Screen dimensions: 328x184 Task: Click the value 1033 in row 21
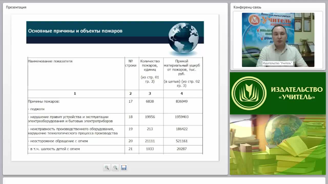(x=150, y=149)
